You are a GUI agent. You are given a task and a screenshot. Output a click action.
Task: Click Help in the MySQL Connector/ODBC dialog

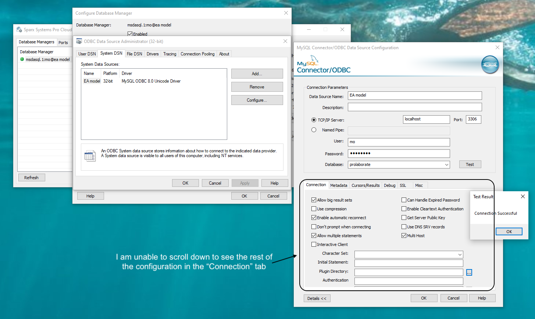coord(482,298)
